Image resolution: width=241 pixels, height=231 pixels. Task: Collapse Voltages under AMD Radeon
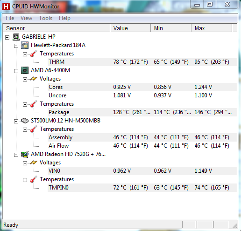click(25, 163)
